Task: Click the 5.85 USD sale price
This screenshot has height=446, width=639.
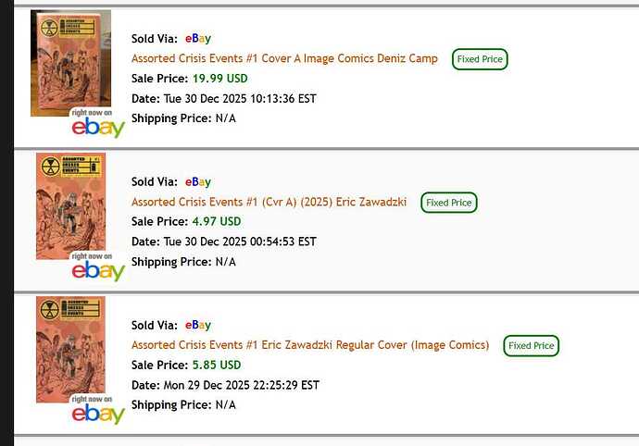Action: click(216, 365)
